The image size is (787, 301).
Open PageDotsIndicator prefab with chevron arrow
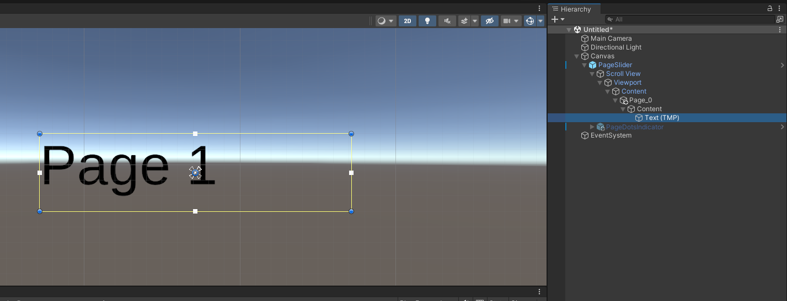(782, 127)
